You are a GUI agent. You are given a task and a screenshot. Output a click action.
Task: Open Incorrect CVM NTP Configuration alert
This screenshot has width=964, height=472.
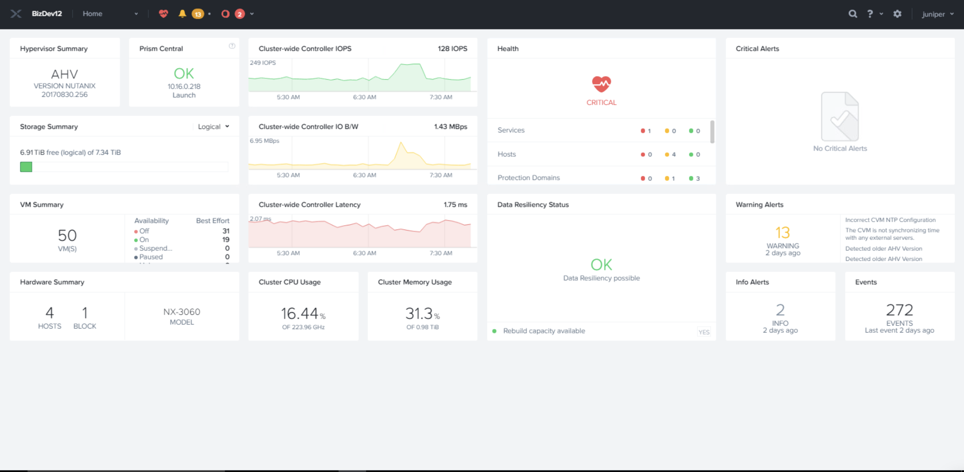click(890, 220)
